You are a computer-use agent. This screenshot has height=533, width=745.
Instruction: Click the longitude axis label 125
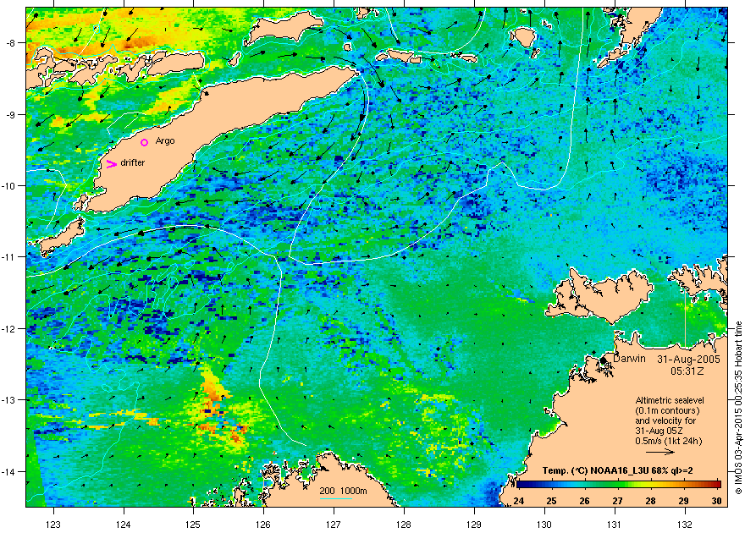pos(193,525)
